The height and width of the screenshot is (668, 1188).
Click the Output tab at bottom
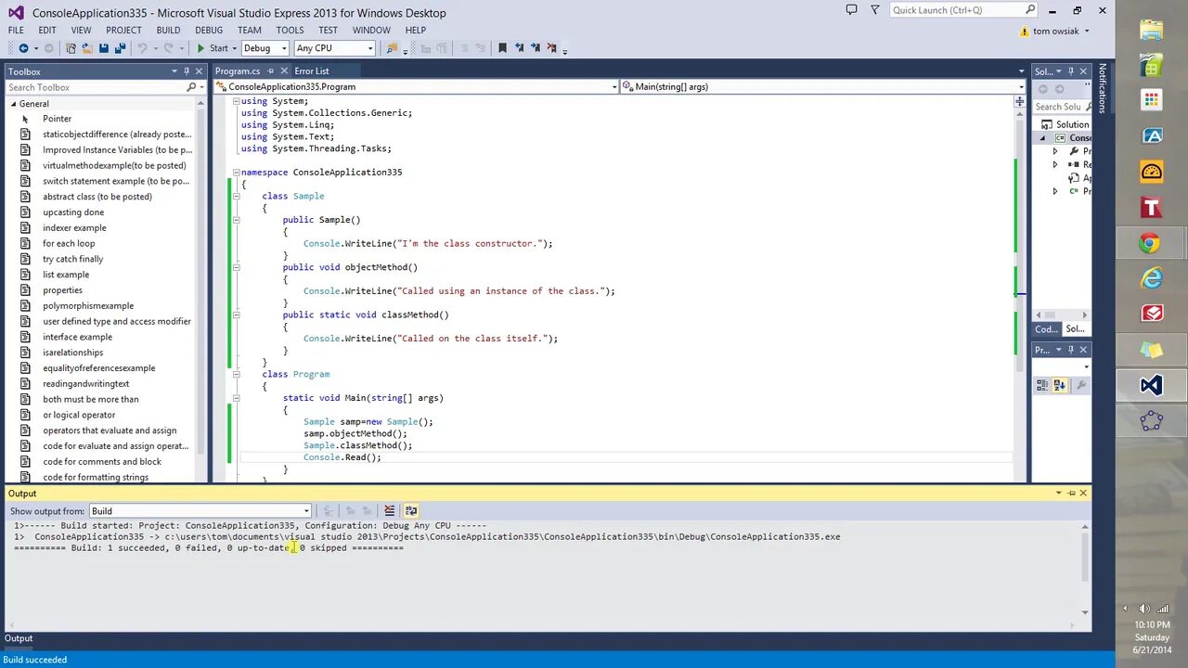19,638
